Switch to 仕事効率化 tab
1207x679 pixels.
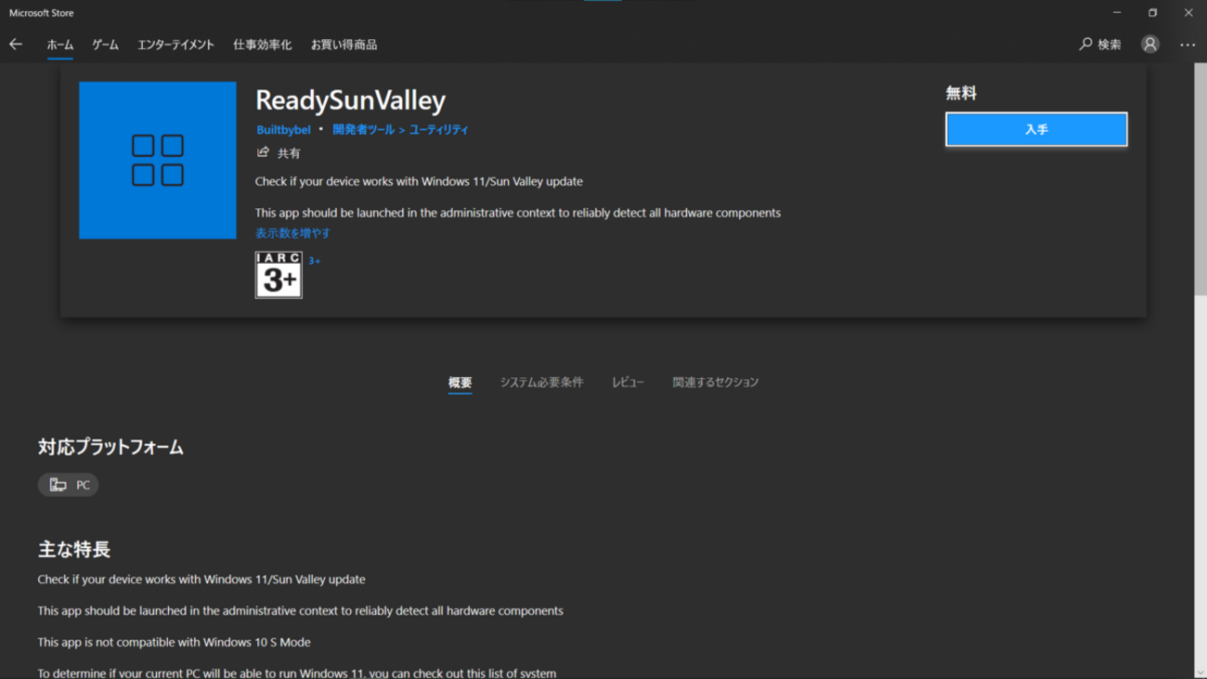pos(262,45)
